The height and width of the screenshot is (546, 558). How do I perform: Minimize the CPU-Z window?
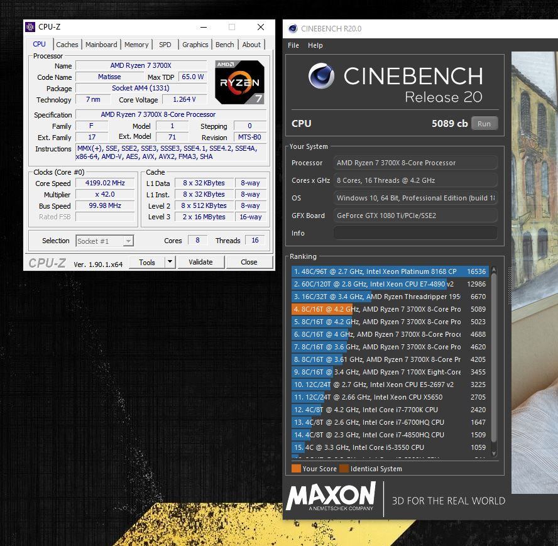[x=204, y=27]
